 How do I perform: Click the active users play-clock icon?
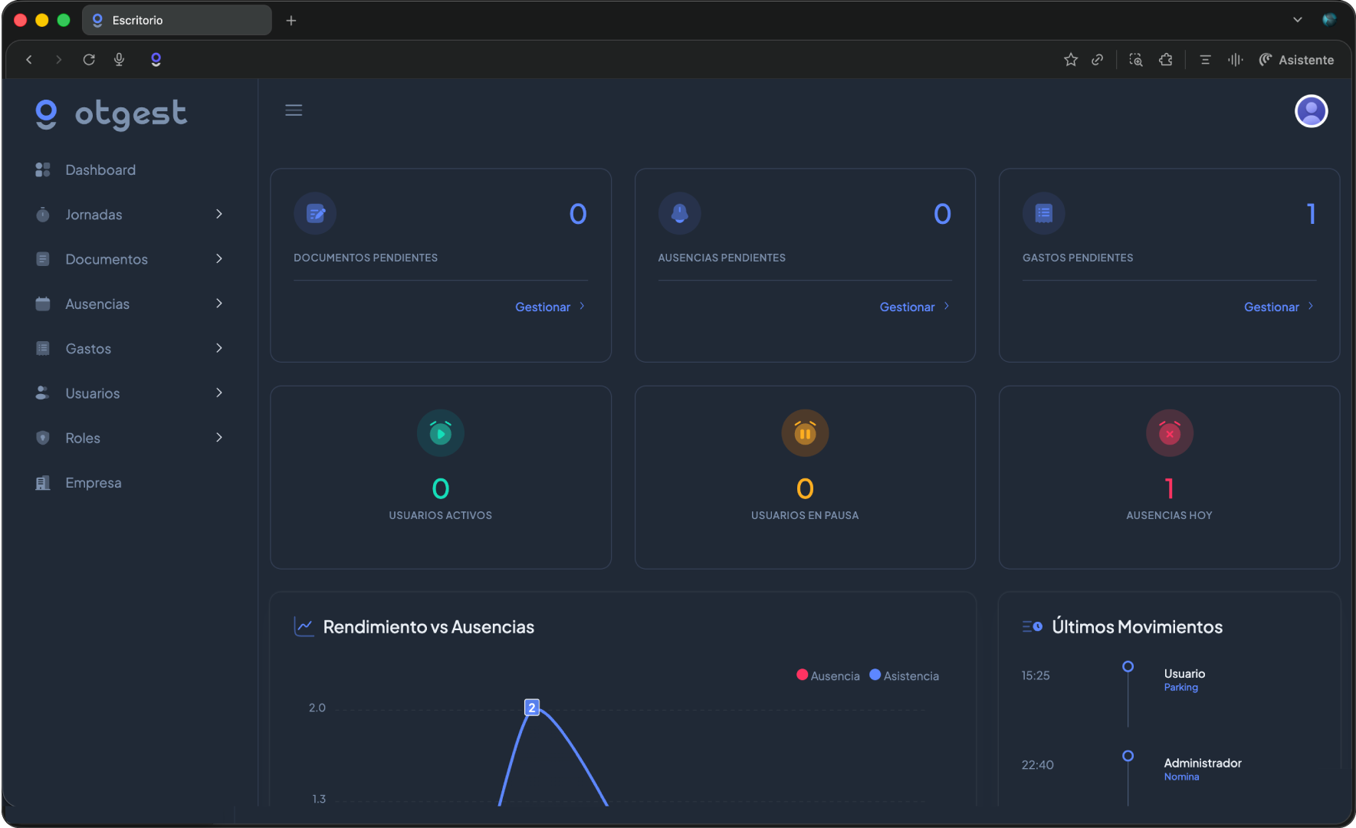coord(441,433)
